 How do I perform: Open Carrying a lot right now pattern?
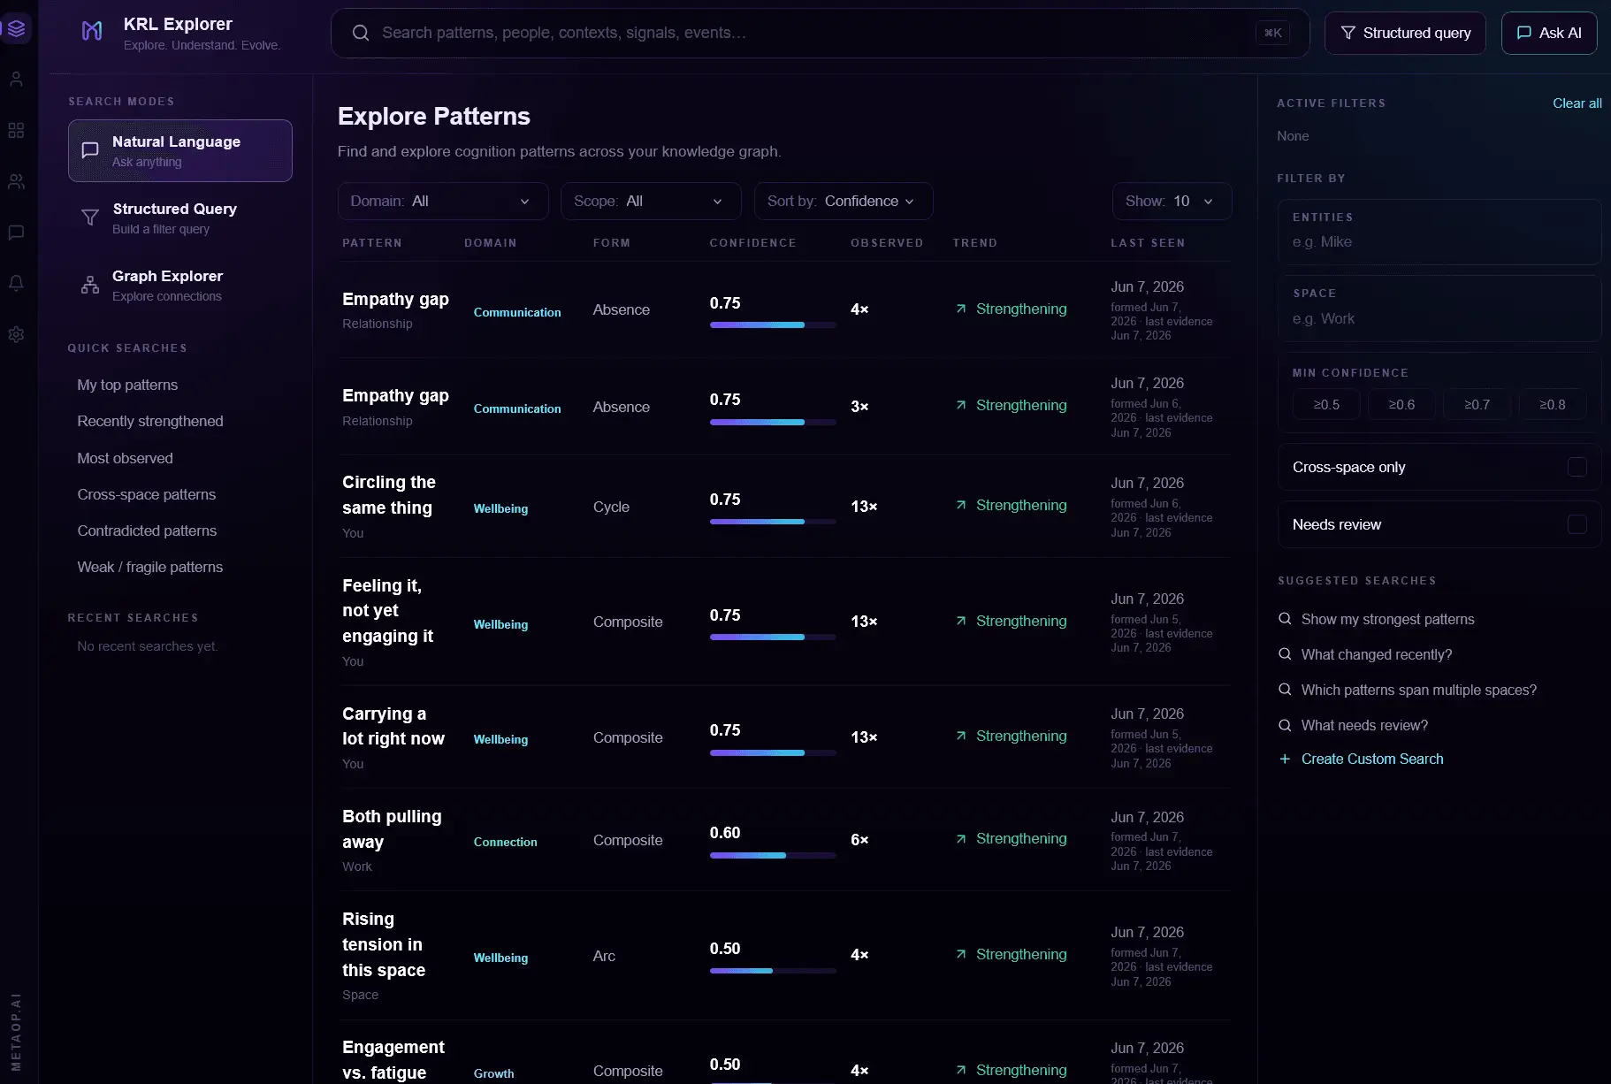pos(393,726)
